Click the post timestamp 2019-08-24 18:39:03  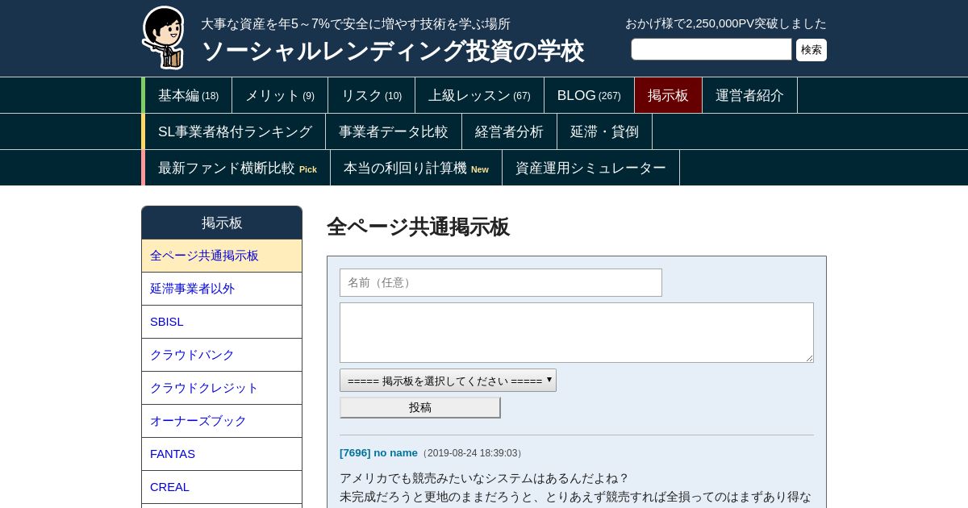point(474,453)
